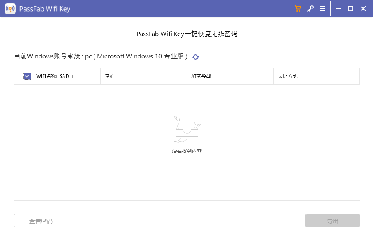Click the 一键恢复无线密码 heading
Viewport: 373px width, 241px height.
point(187,34)
